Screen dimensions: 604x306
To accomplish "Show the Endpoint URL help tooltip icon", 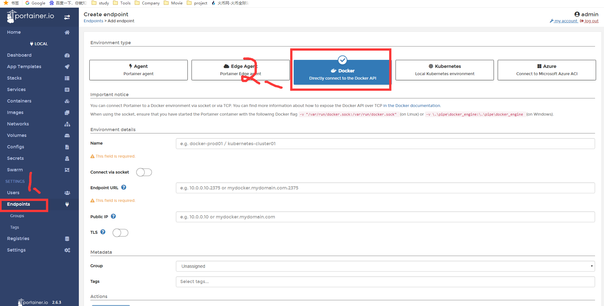I will pyautogui.click(x=124, y=187).
